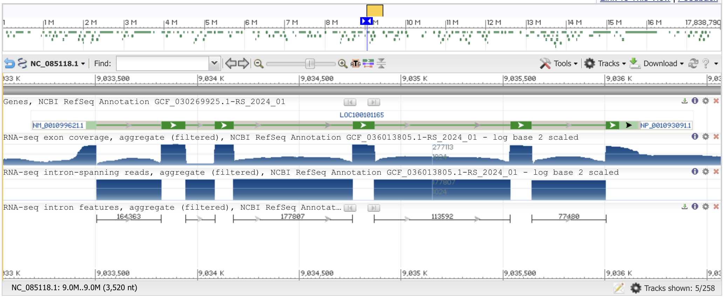The height and width of the screenshot is (300, 726).
Task: Click the zoom in magnifier icon
Action: pos(342,64)
